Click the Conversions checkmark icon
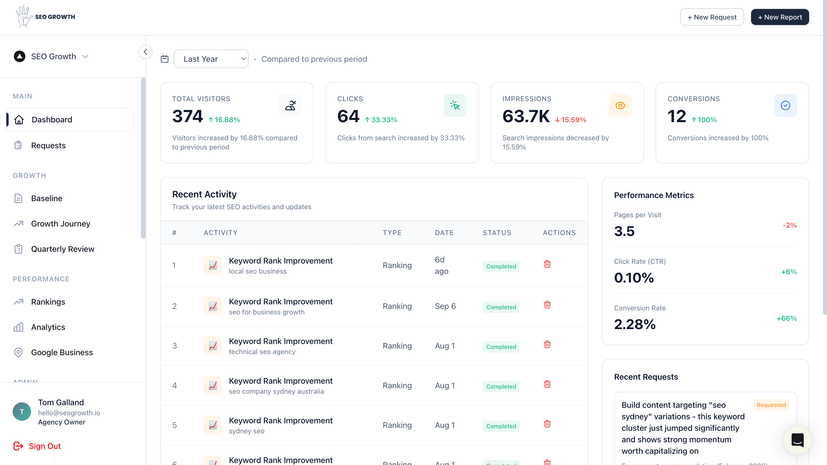 point(785,105)
